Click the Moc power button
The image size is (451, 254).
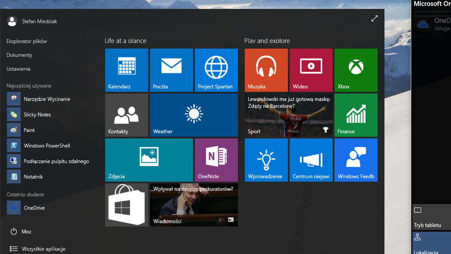coord(21,231)
